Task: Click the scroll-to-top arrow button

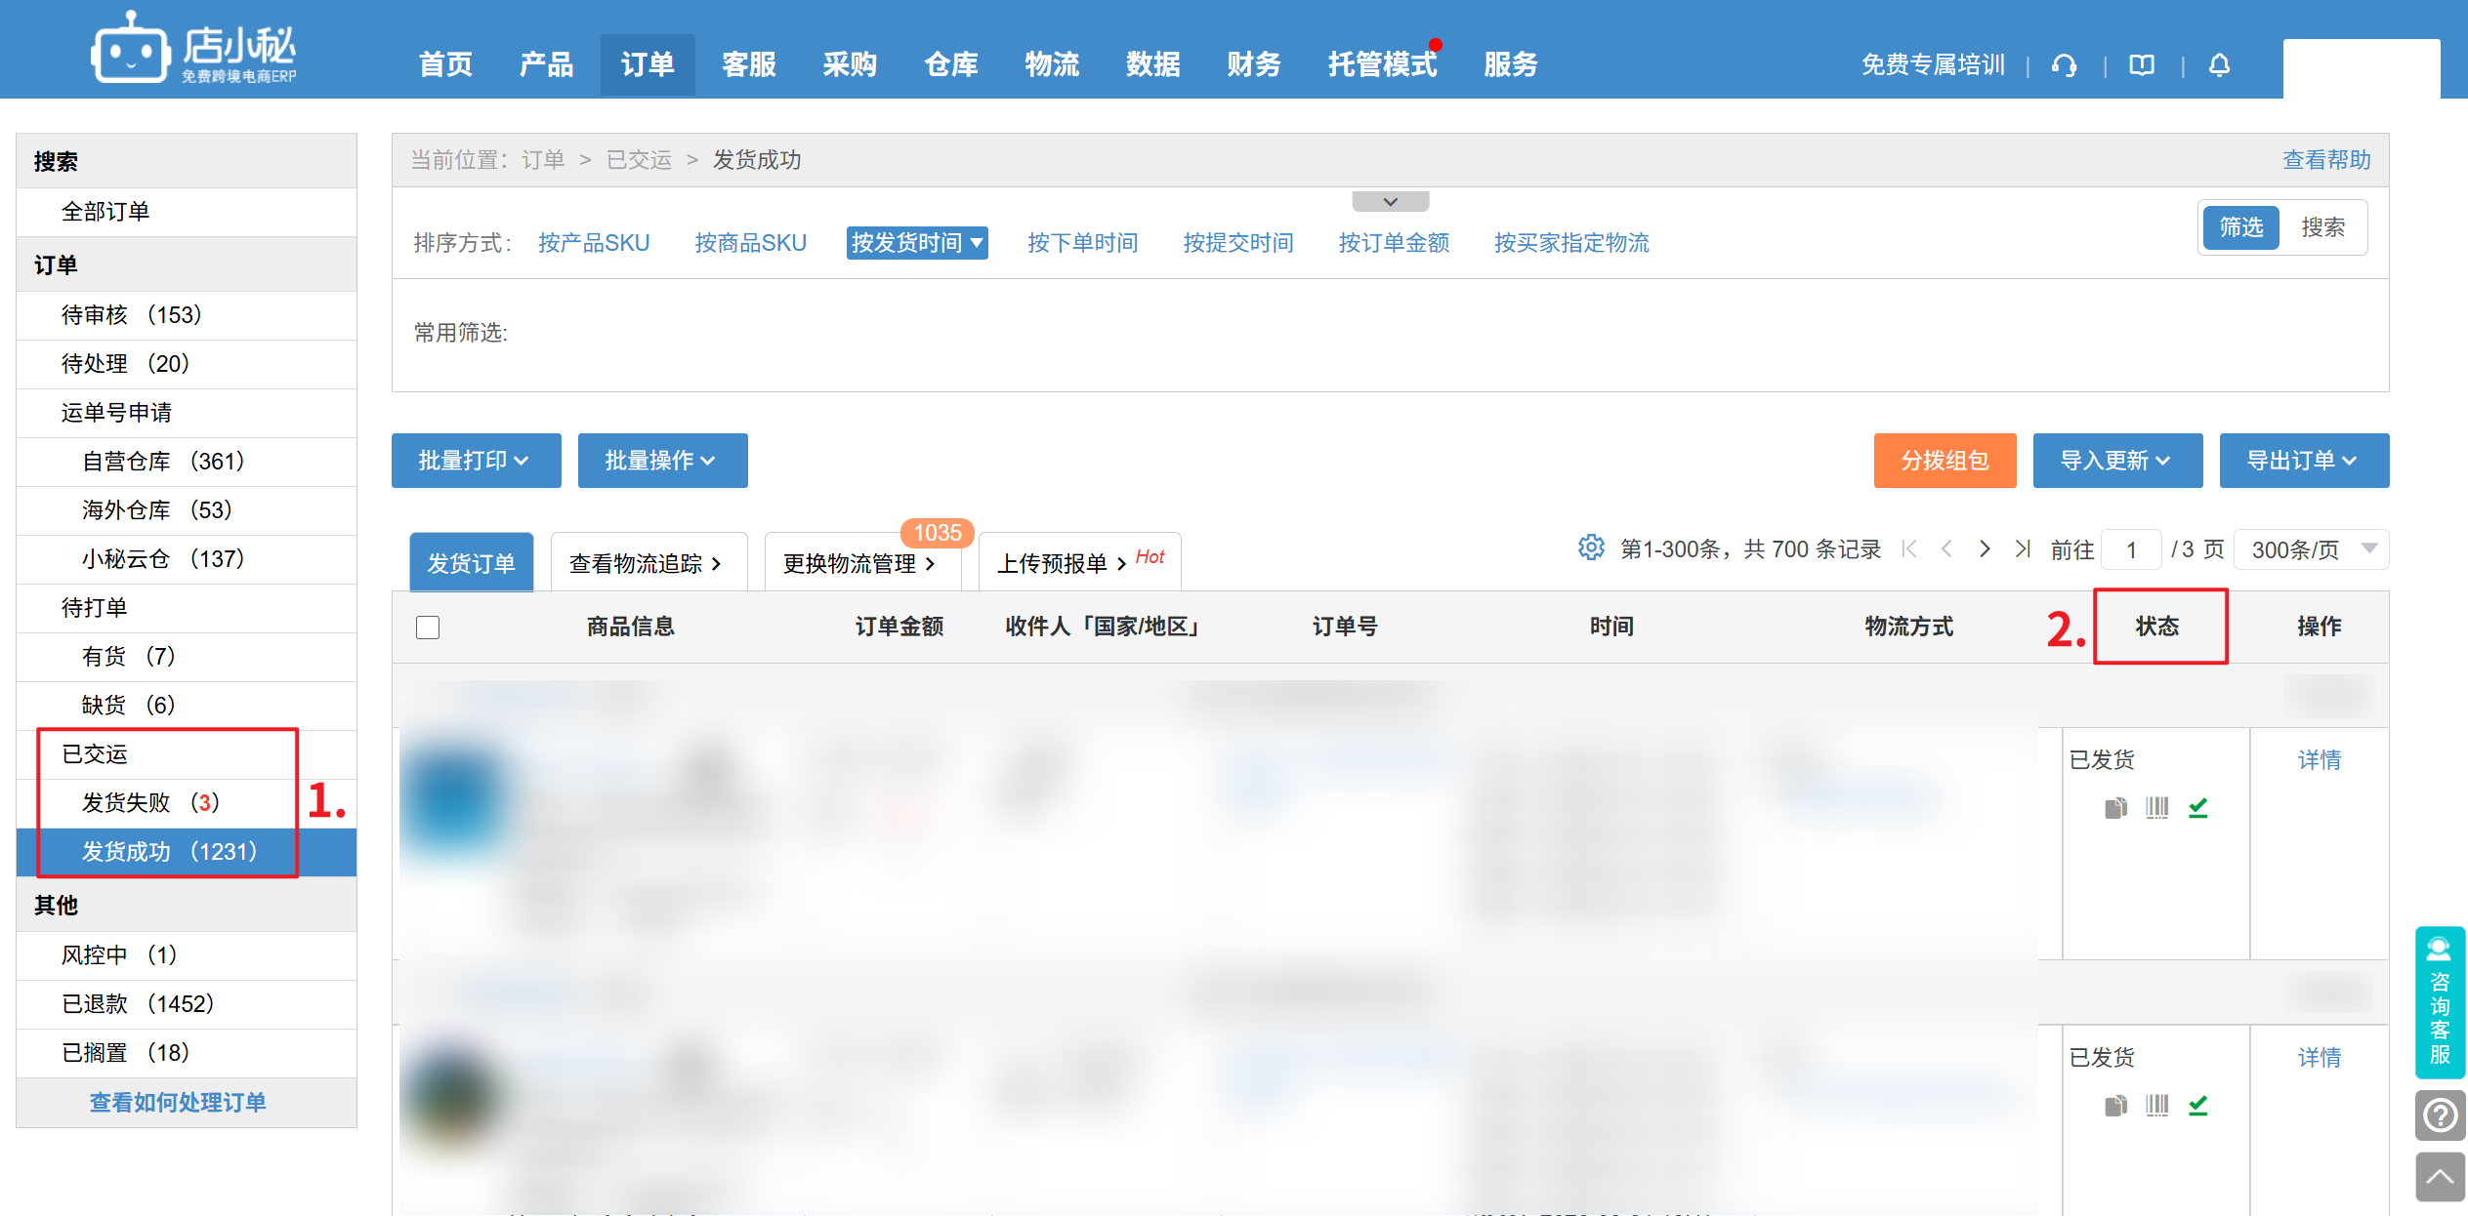Action: 2440,1177
